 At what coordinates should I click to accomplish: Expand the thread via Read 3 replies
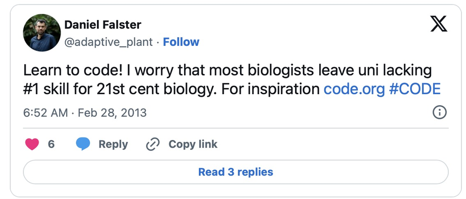click(235, 172)
